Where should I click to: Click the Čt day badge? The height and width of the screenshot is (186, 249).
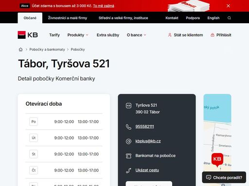pos(34,170)
